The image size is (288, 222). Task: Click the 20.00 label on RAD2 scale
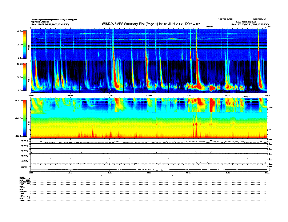tap(20, 45)
